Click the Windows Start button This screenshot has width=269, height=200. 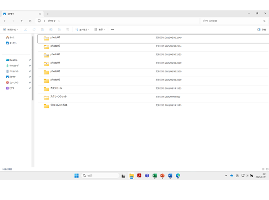pos(77,176)
